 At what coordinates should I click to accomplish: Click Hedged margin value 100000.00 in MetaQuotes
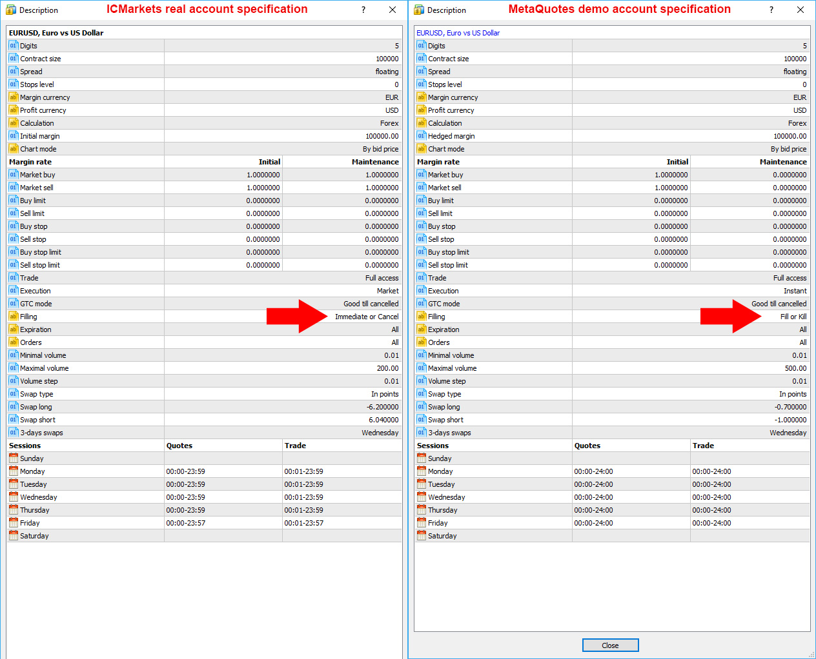tap(790, 136)
